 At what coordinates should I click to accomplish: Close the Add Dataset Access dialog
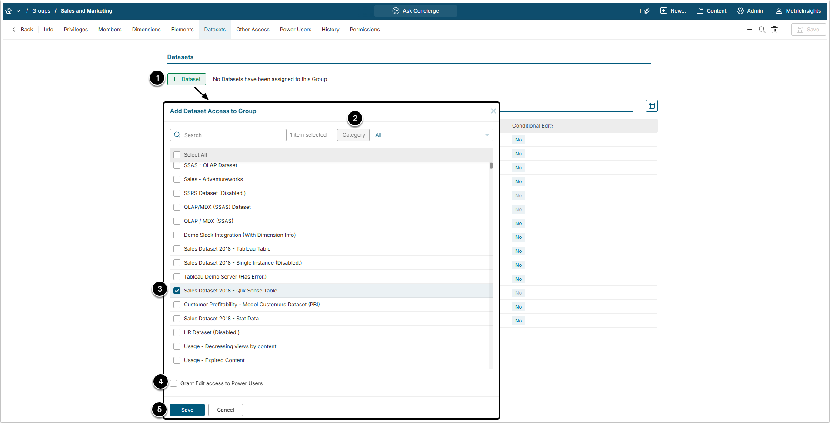[493, 111]
